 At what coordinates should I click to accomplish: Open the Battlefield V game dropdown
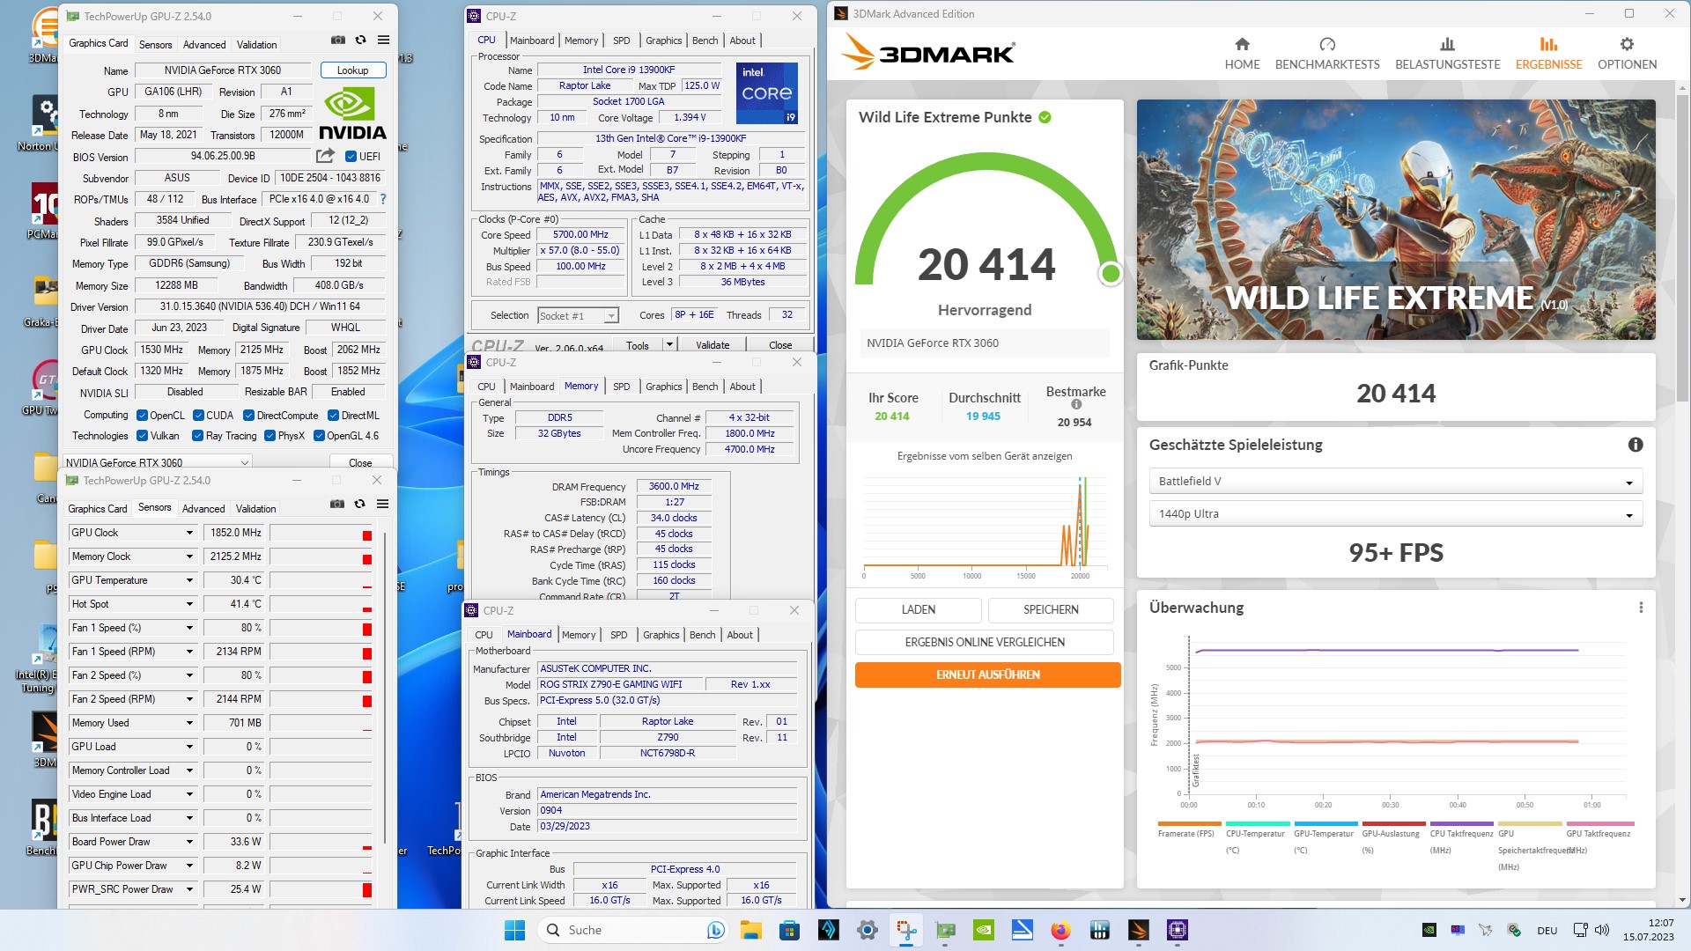click(1395, 482)
